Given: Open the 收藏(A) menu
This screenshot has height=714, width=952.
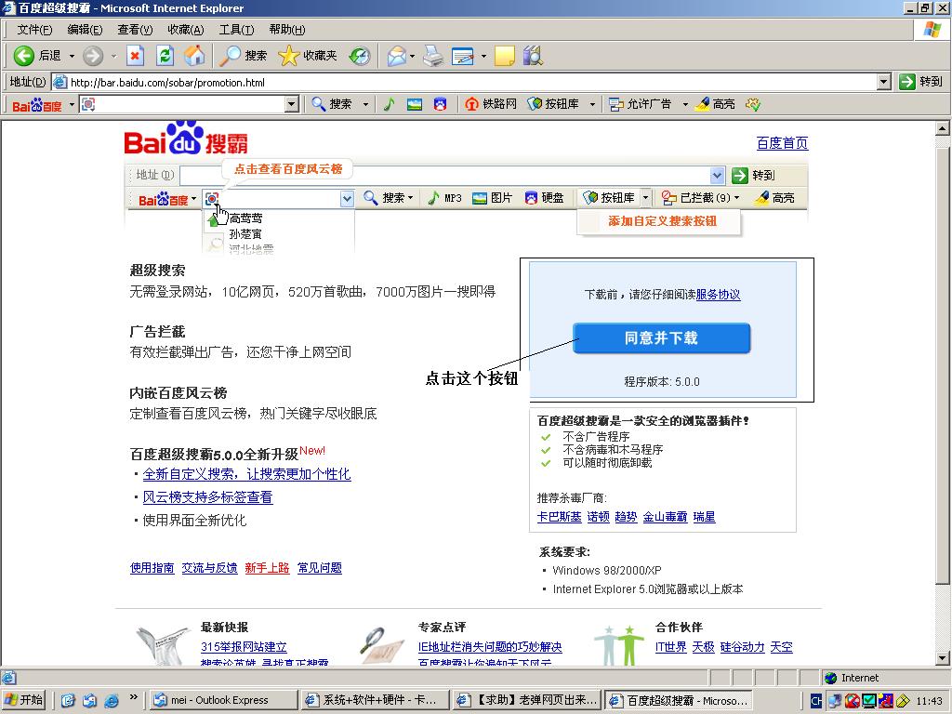Looking at the screenshot, I should (186, 29).
